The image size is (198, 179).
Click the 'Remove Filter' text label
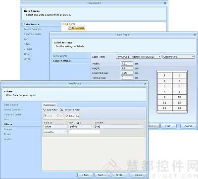[x=72, y=110]
